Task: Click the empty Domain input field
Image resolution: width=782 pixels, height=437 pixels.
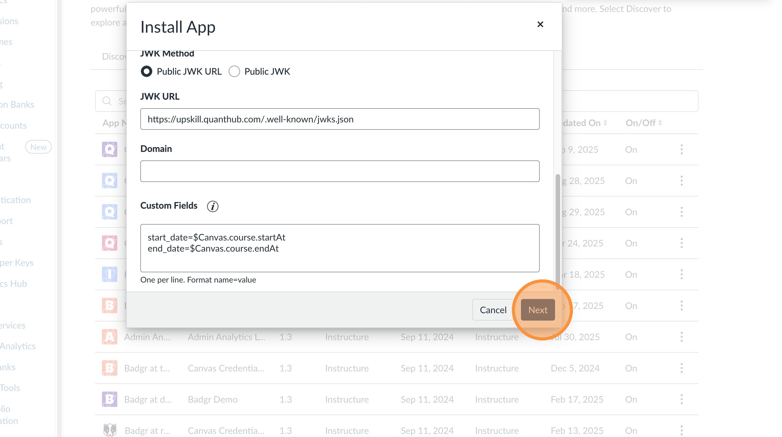Action: coord(340,172)
